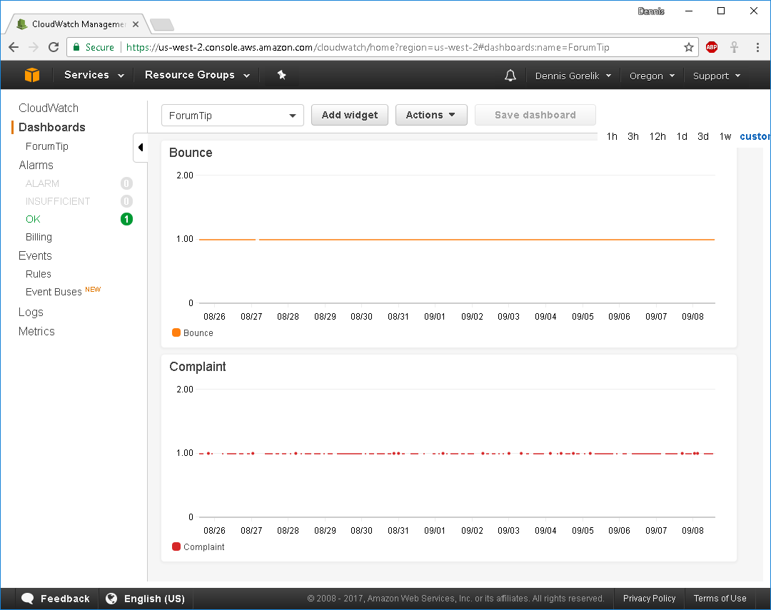
Task: Open the ForumTip dashboard sidebar link
Action: [46, 146]
